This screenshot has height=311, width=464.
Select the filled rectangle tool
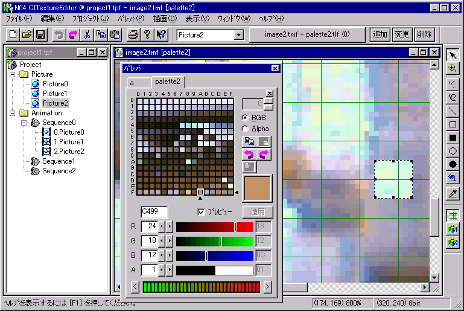coord(453,138)
